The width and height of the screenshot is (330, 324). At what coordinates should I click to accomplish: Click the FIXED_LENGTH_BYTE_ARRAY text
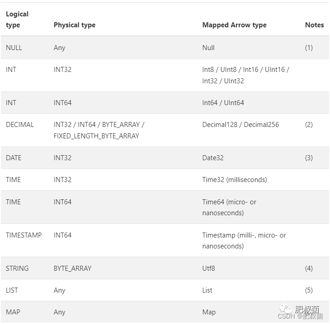tap(96, 136)
